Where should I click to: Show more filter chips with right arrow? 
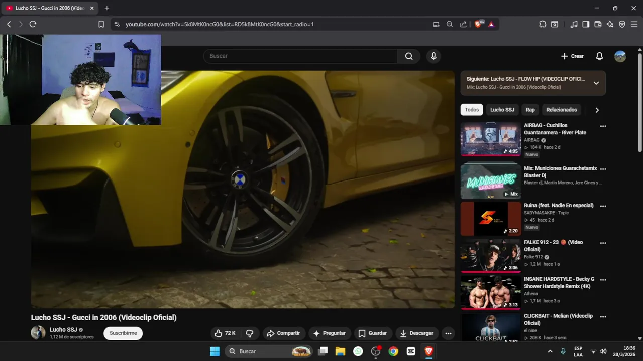(x=597, y=110)
